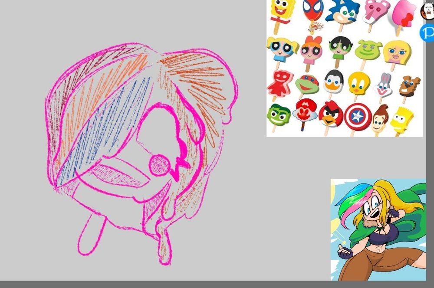Select the rainbow-haired girl reference illustration

(378, 229)
